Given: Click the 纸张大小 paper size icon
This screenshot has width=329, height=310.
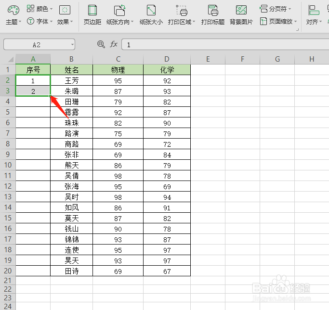Looking at the screenshot, I should (x=151, y=10).
